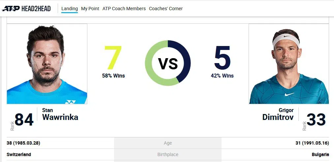Click the 42% Wins label
The height and width of the screenshot is (162, 334).
pos(222,76)
